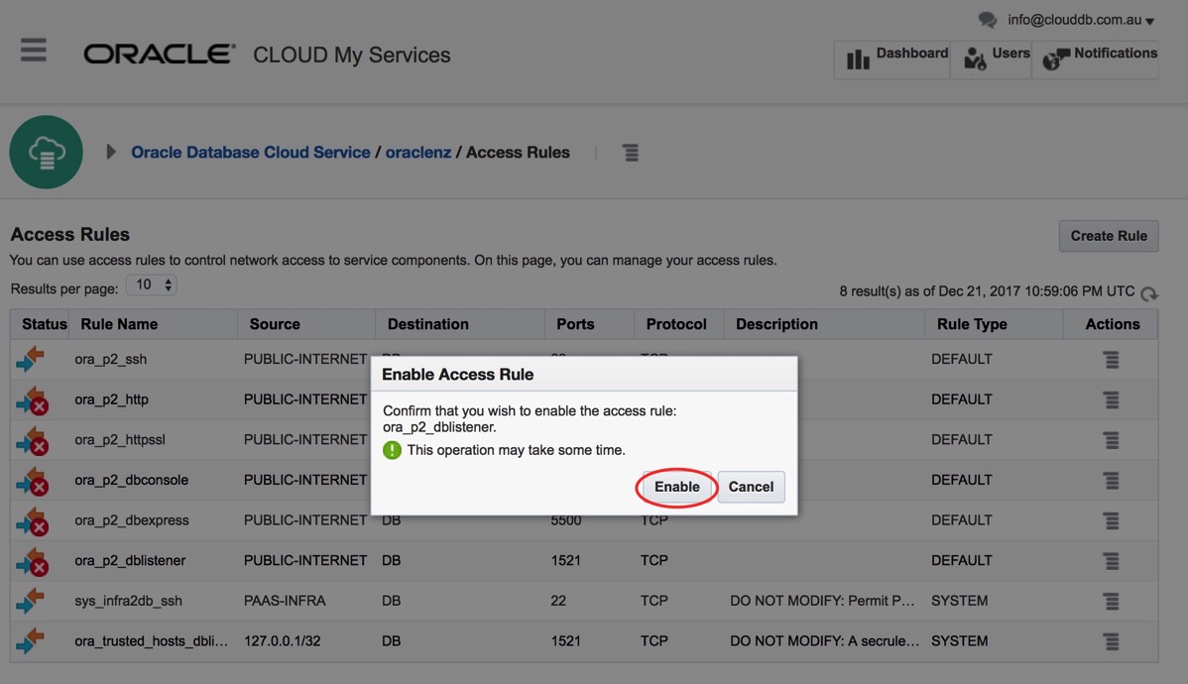Follow the Oracle Database Cloud Service link
Image resolution: width=1188 pixels, height=684 pixels.
pyautogui.click(x=250, y=153)
